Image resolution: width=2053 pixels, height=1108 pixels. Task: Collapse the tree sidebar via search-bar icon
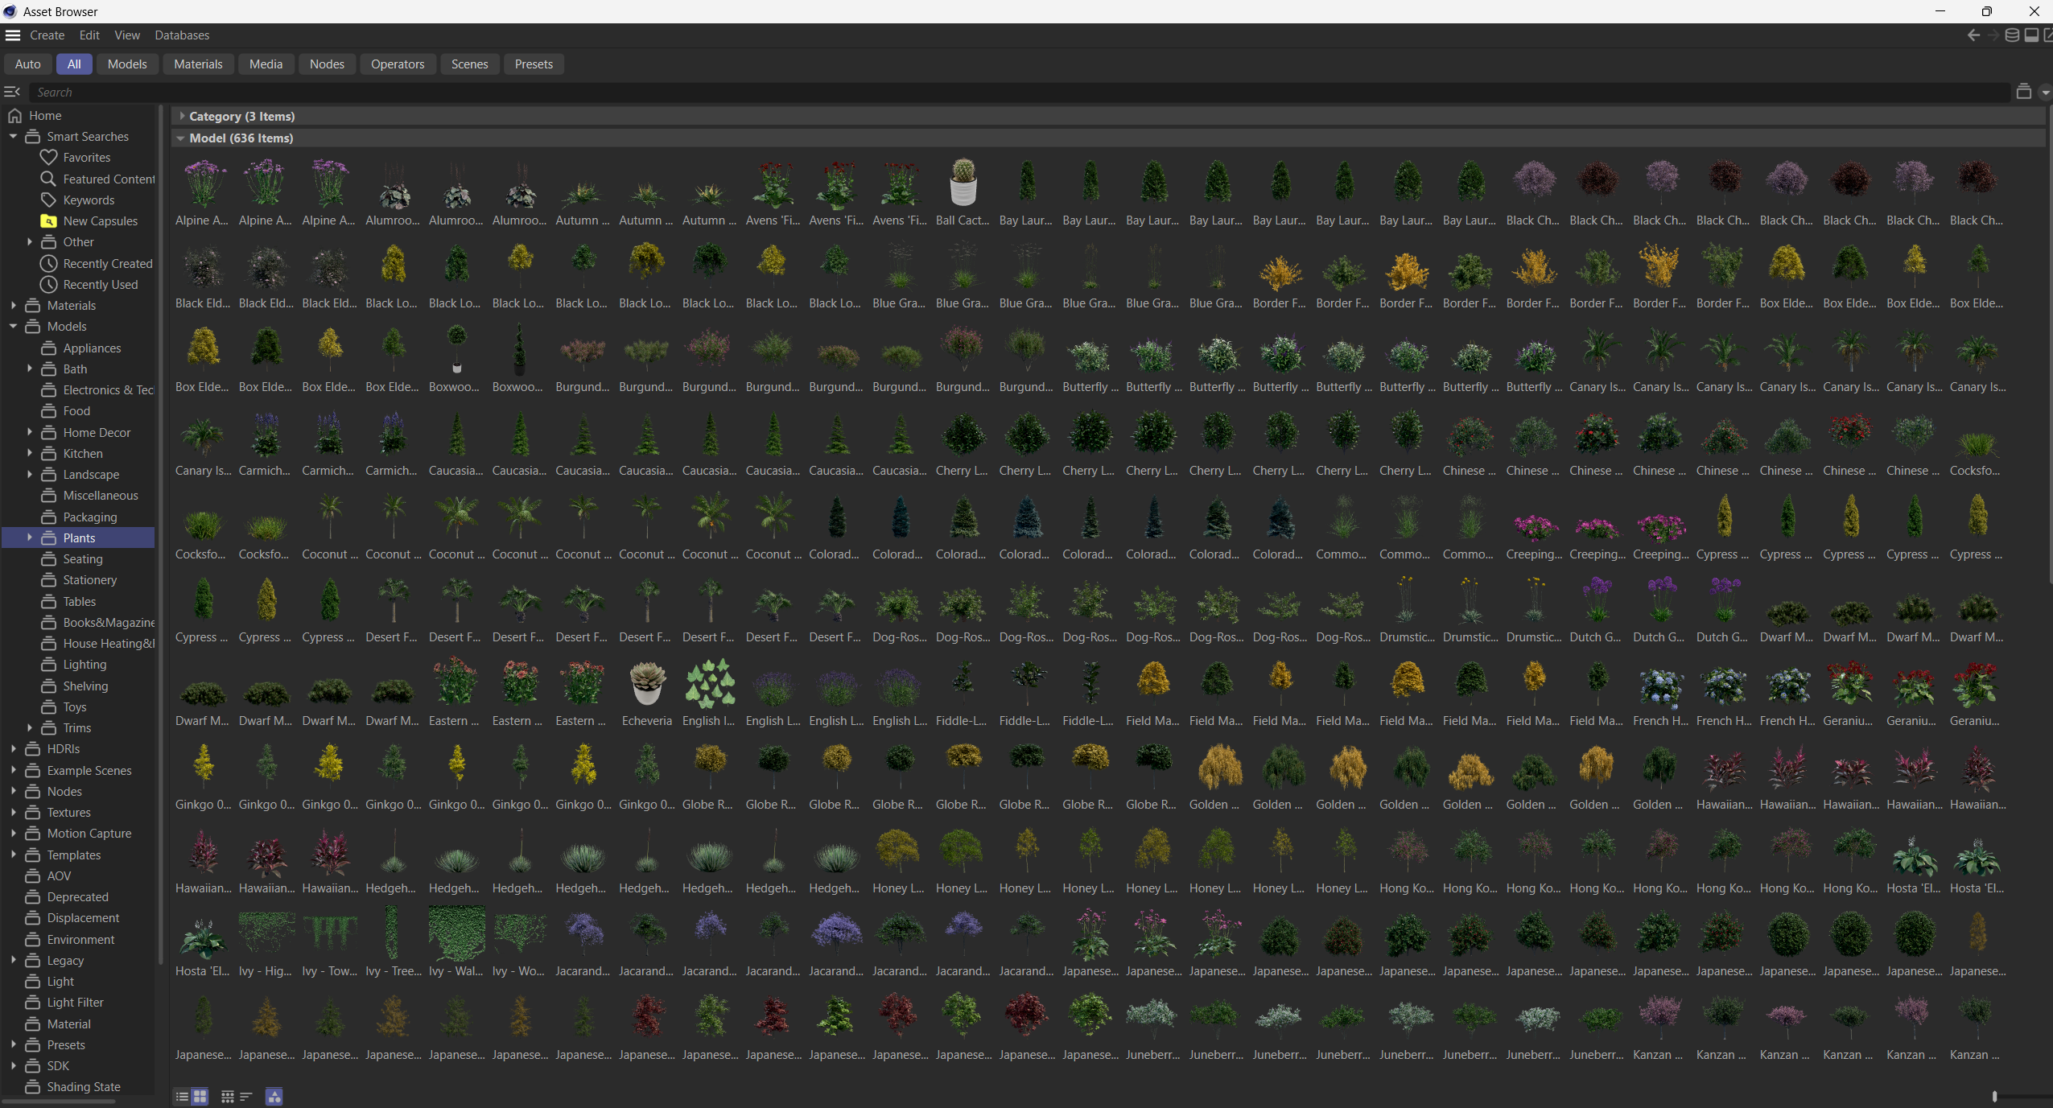coord(12,92)
